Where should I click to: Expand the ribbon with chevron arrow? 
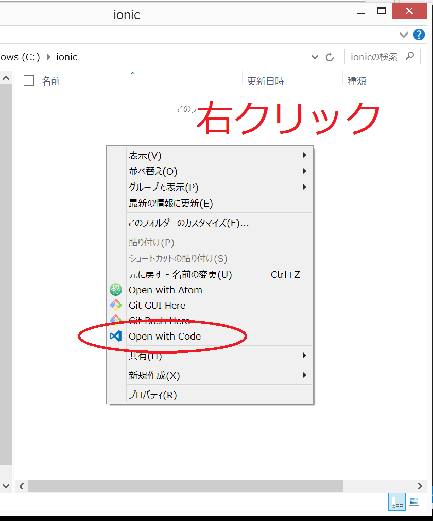click(404, 35)
